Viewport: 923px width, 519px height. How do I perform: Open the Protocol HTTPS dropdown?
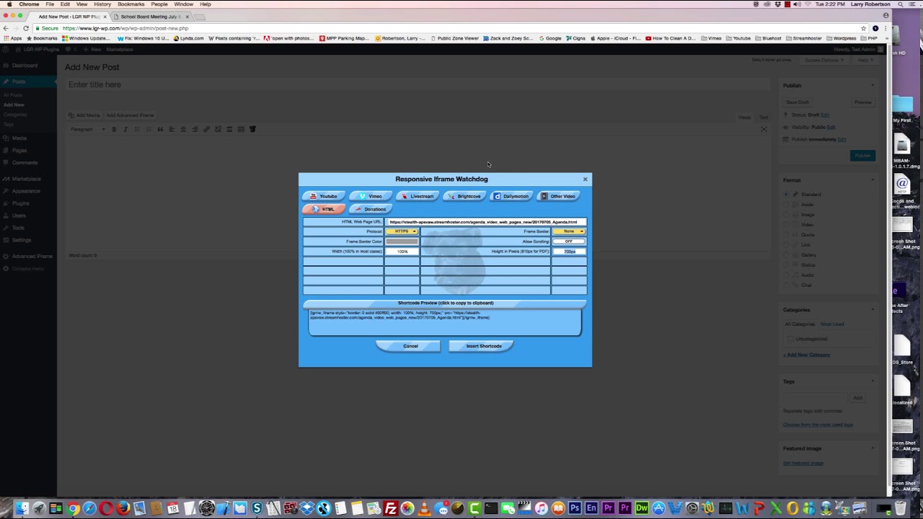(402, 231)
